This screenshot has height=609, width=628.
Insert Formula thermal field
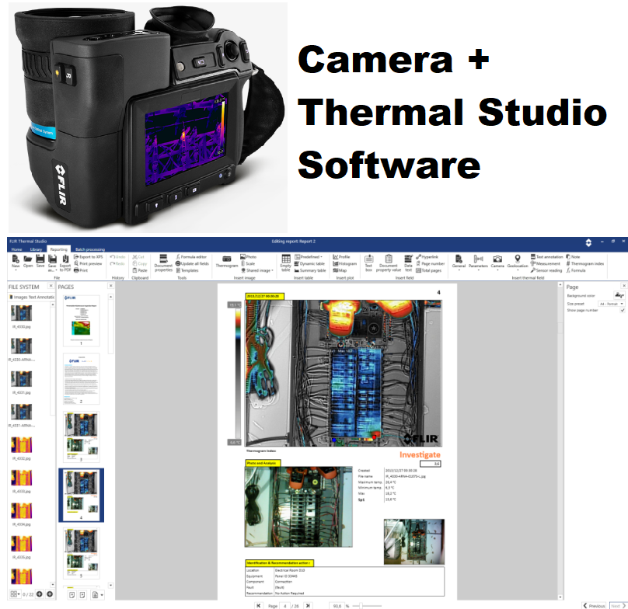[x=576, y=270]
